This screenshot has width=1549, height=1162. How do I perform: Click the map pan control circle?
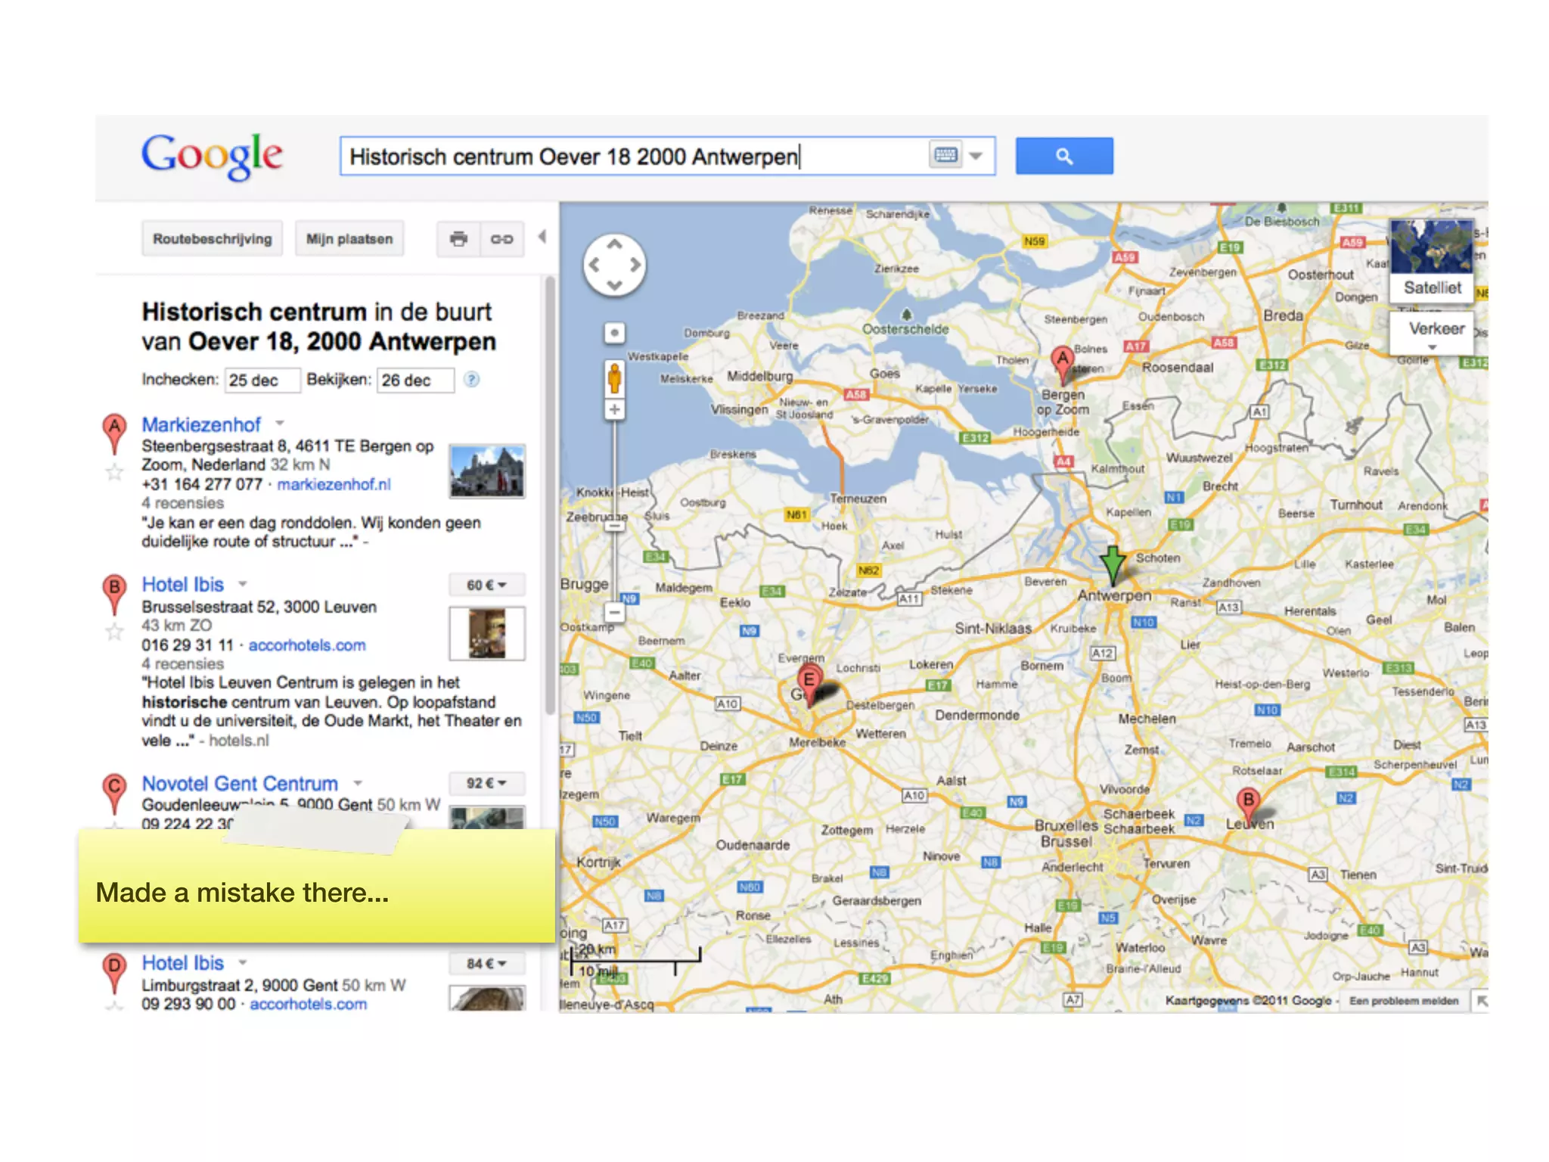[x=614, y=265]
